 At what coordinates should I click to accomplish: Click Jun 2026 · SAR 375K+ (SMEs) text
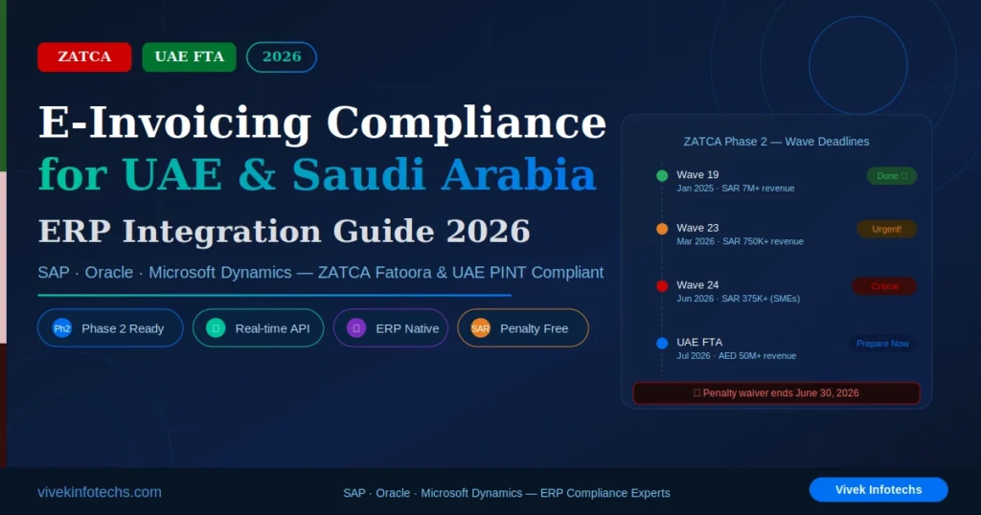click(739, 299)
